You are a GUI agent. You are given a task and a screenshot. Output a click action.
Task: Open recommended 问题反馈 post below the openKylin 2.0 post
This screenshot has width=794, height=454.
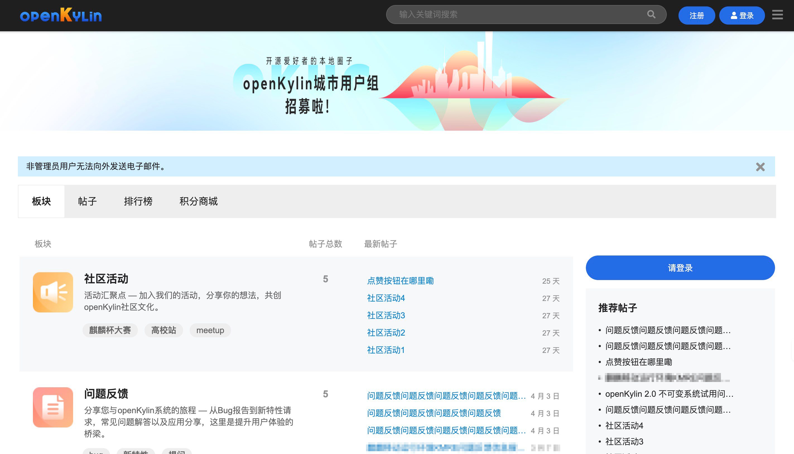pyautogui.click(x=668, y=409)
